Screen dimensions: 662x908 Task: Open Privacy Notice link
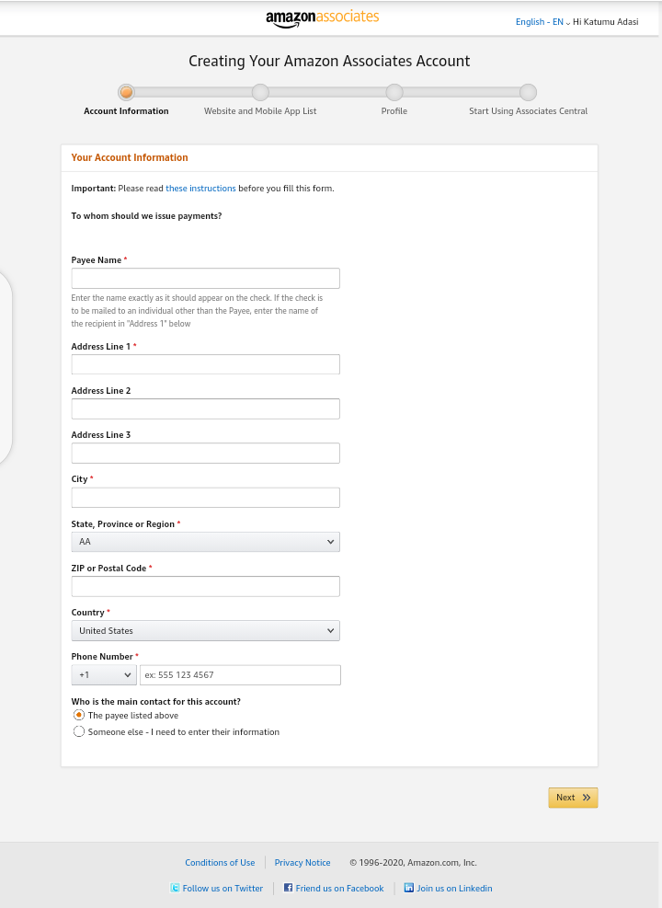point(302,862)
